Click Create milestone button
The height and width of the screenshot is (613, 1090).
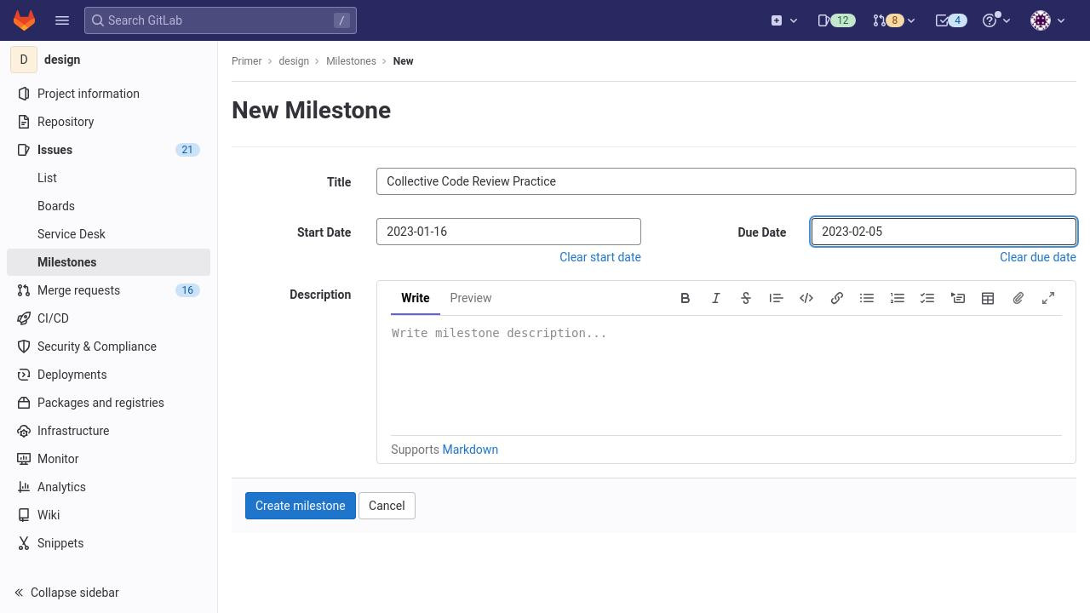(x=301, y=506)
